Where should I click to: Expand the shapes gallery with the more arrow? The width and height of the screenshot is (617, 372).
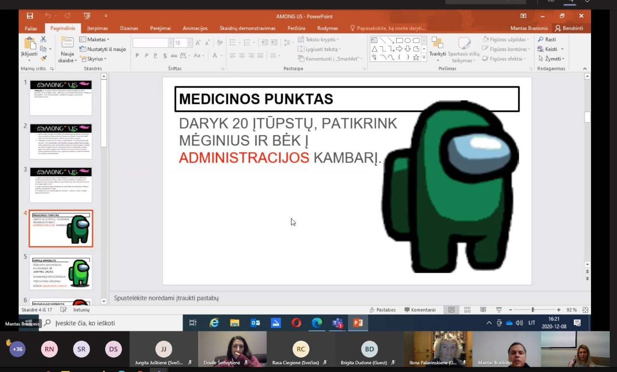coord(424,57)
